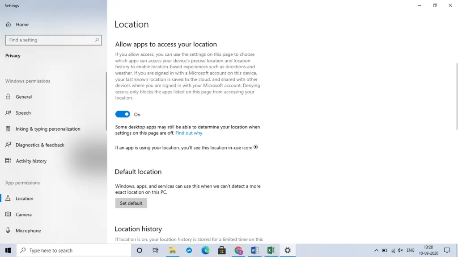
Task: Click the Location pin icon in sidebar
Action: coord(8,198)
